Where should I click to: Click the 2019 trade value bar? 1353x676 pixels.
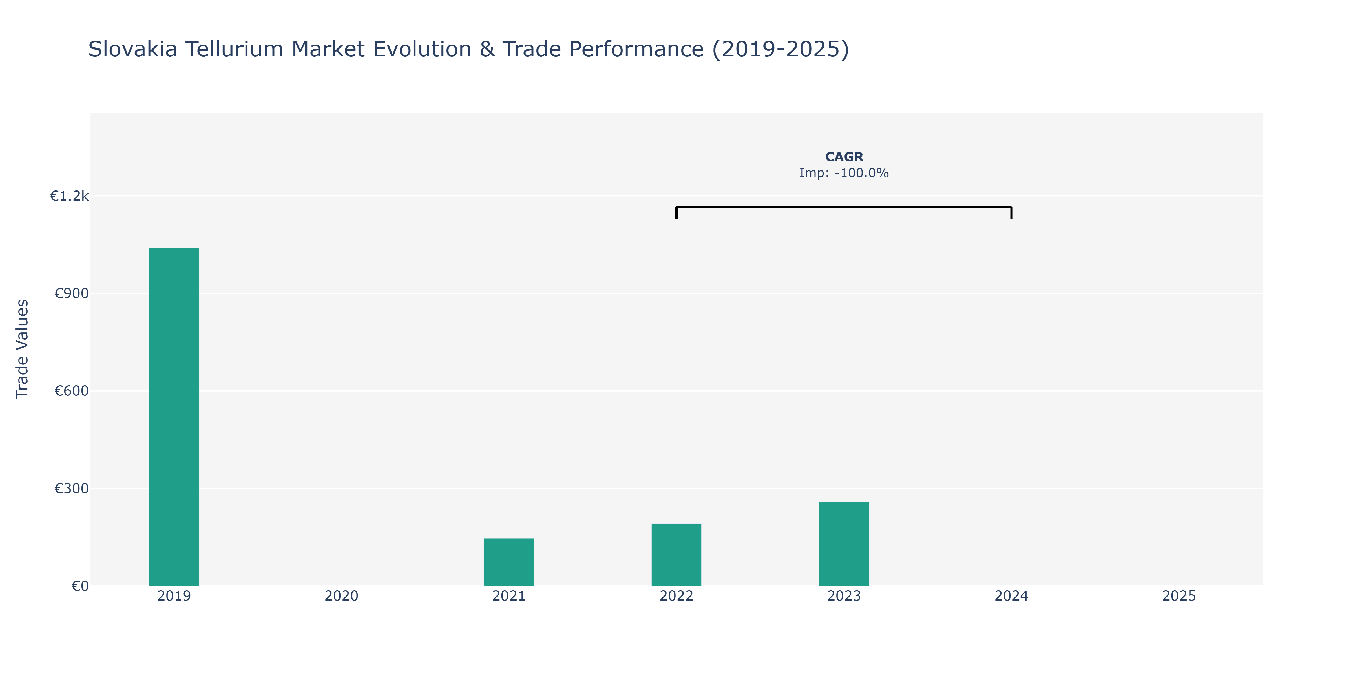(x=174, y=417)
